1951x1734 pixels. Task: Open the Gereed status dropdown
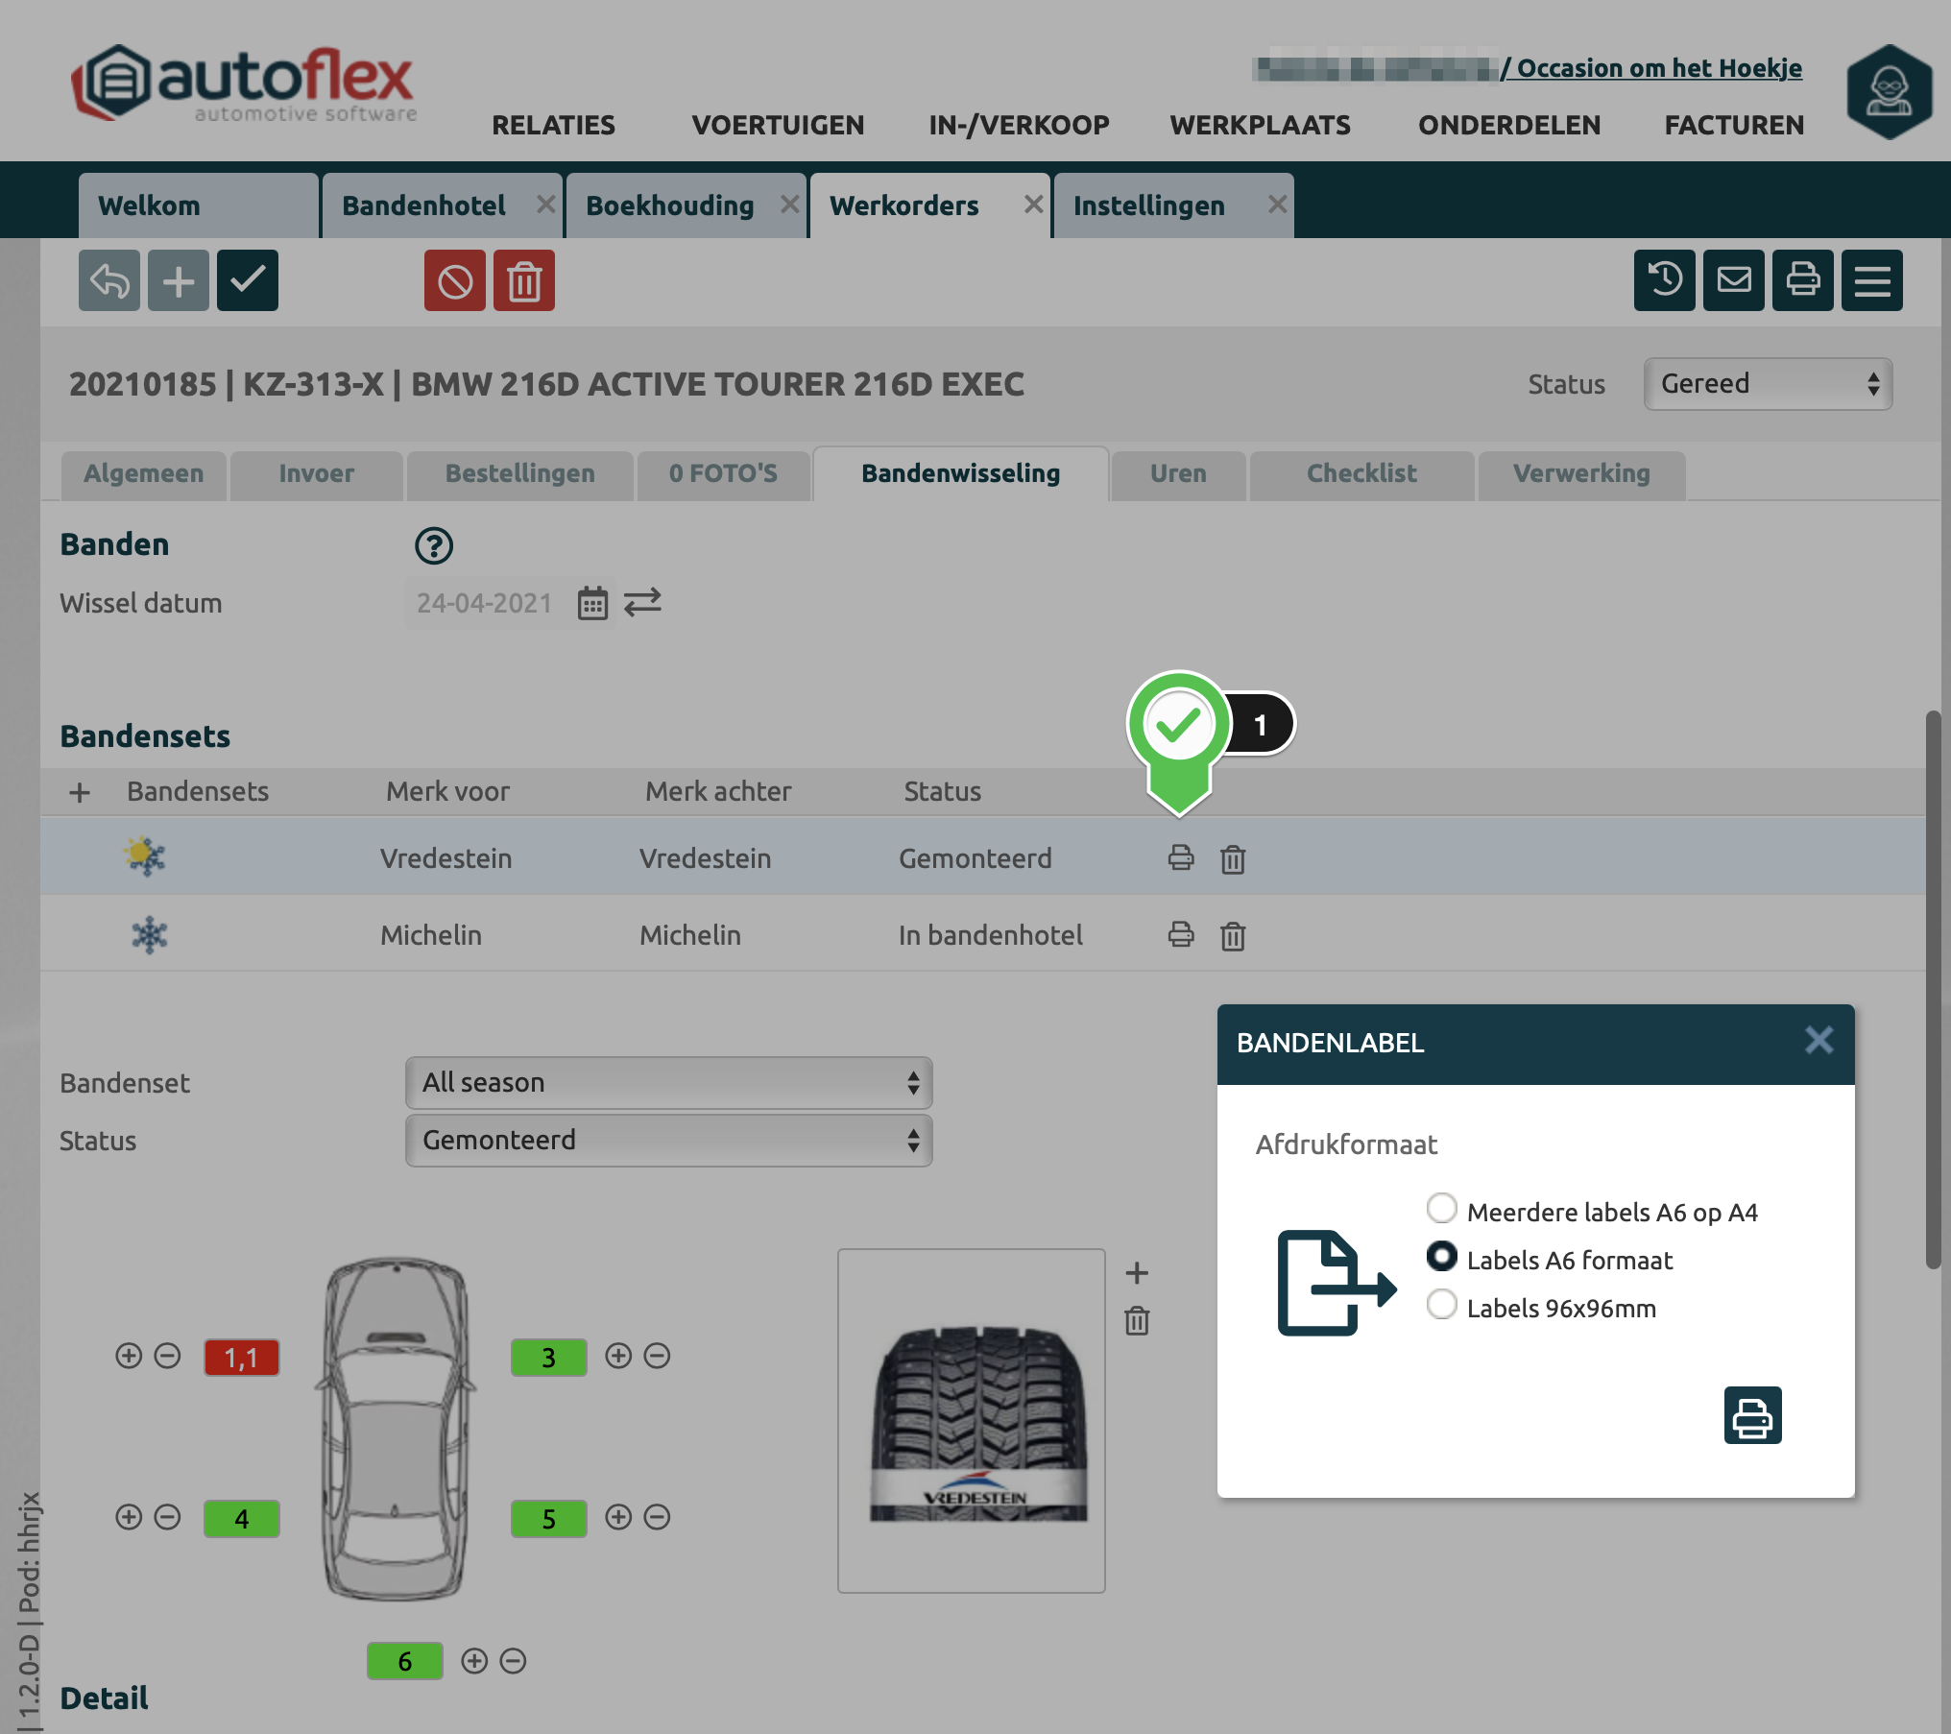1767,384
